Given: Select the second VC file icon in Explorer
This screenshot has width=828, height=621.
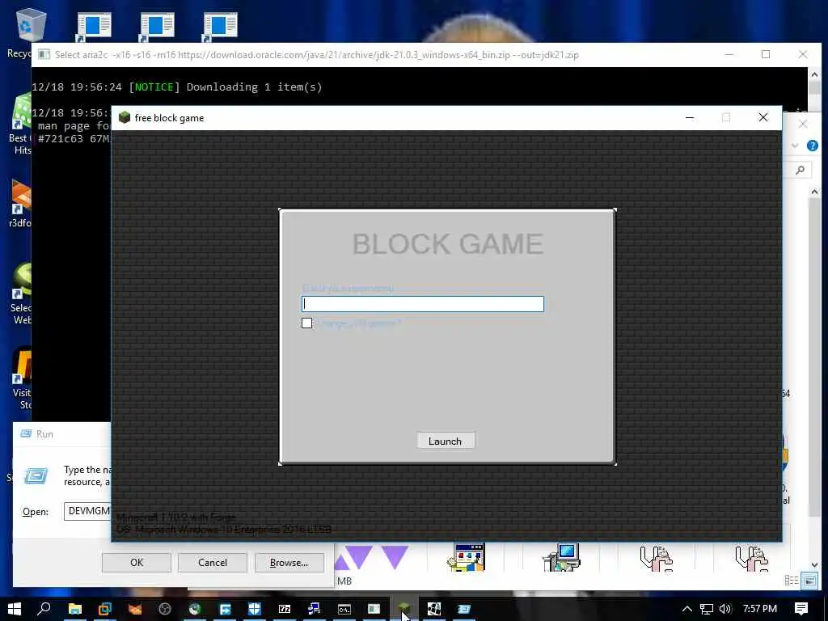Looking at the screenshot, I should coord(751,559).
